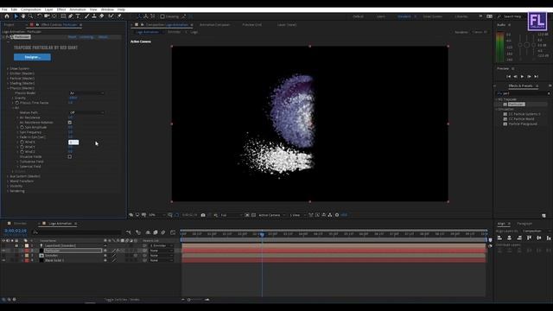
Task: Click the Designer button
Action: pyautogui.click(x=33, y=57)
